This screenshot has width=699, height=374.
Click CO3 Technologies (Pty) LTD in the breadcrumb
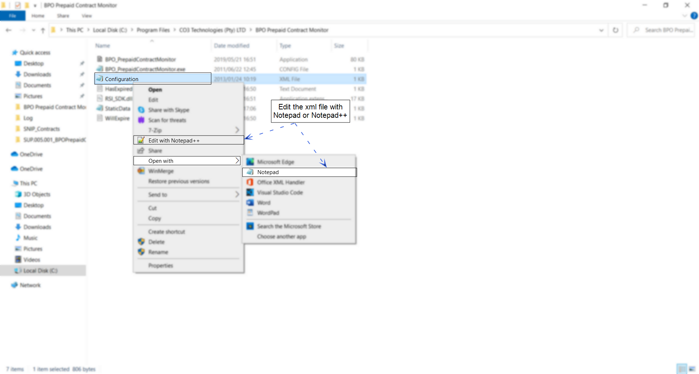point(213,30)
